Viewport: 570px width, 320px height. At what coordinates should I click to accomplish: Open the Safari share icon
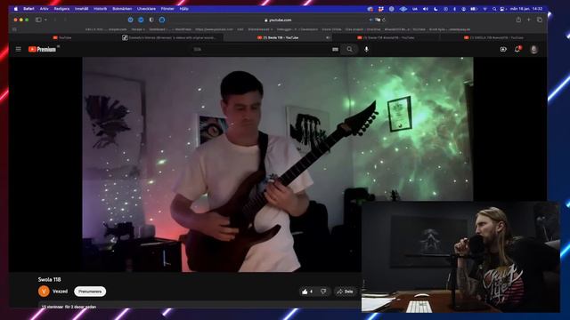tap(518, 20)
